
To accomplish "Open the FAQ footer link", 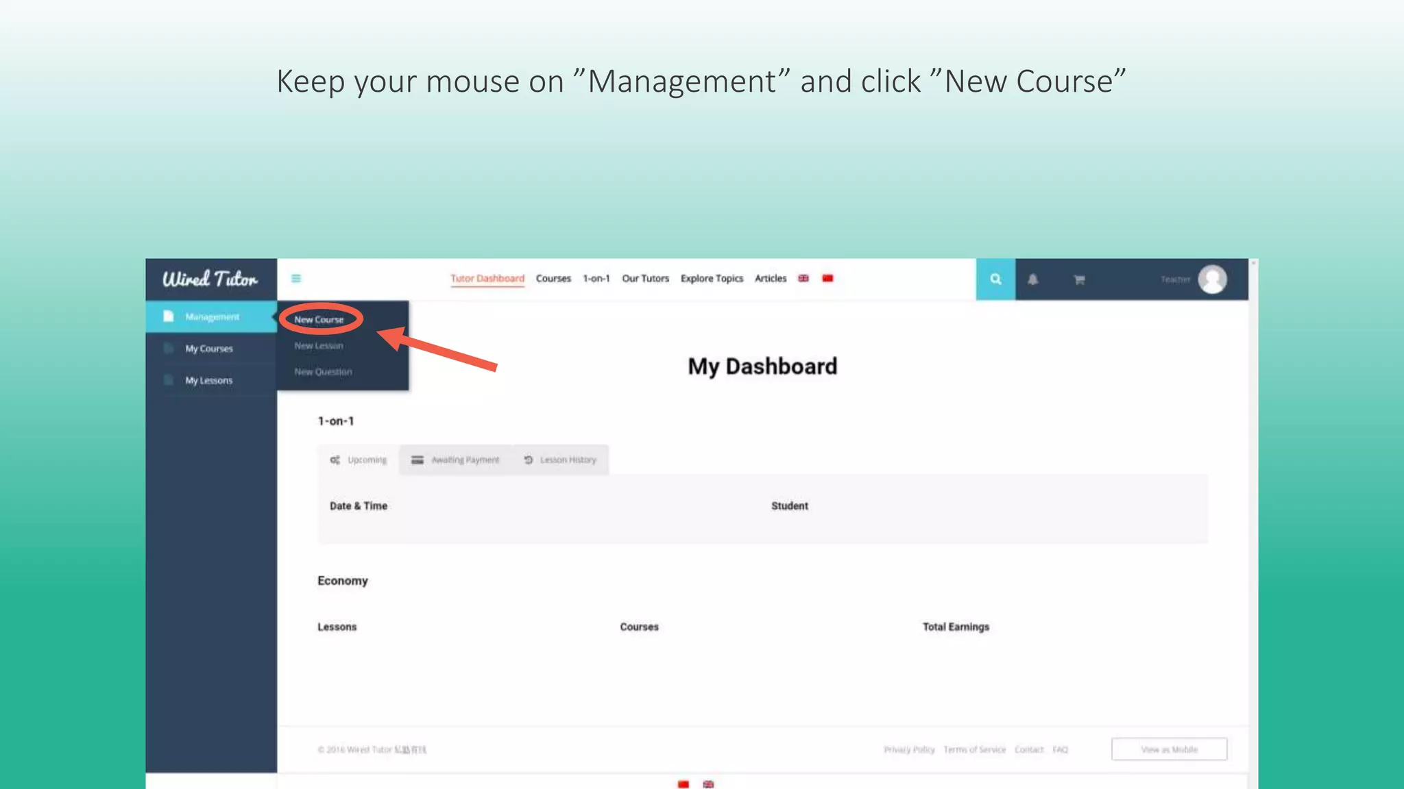I will click(1061, 749).
